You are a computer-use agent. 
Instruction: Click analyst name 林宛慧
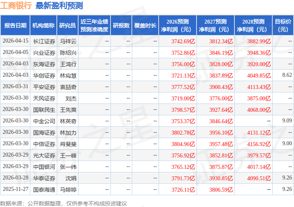point(68,76)
